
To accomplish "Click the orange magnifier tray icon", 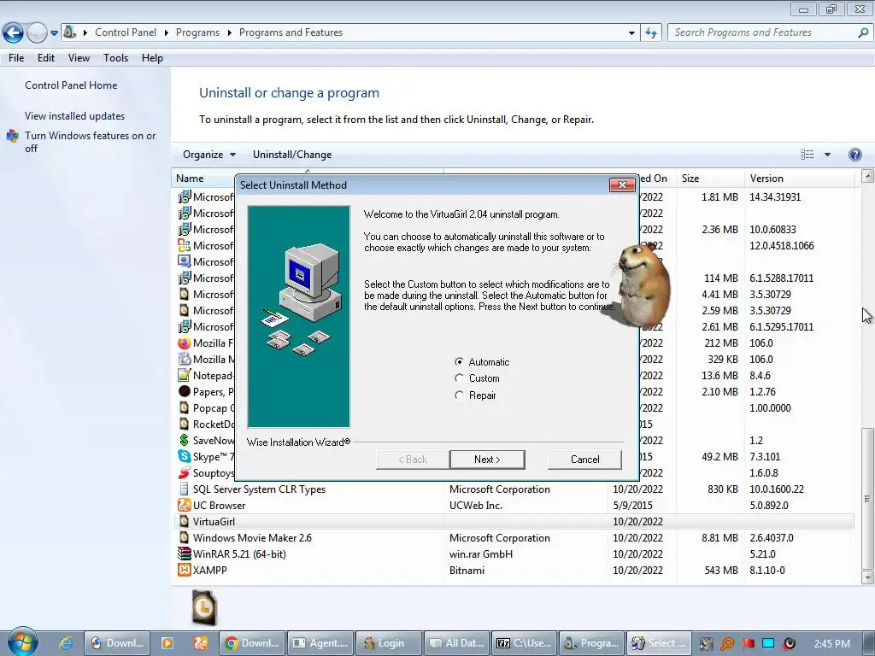I will coord(727,644).
